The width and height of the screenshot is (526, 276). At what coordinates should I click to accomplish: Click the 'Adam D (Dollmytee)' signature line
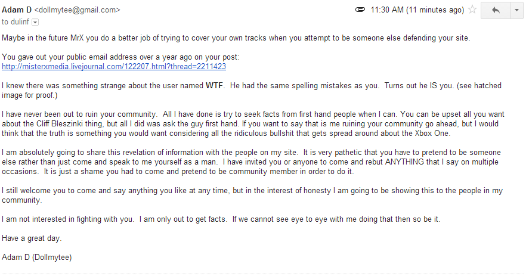[36, 258]
